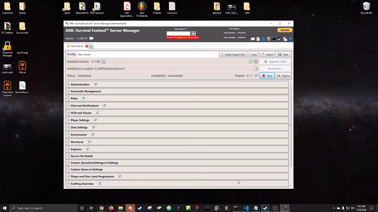Open the blue help question mark
Image resolution: width=378 pixels, height=212 pixels.
[x=290, y=39]
